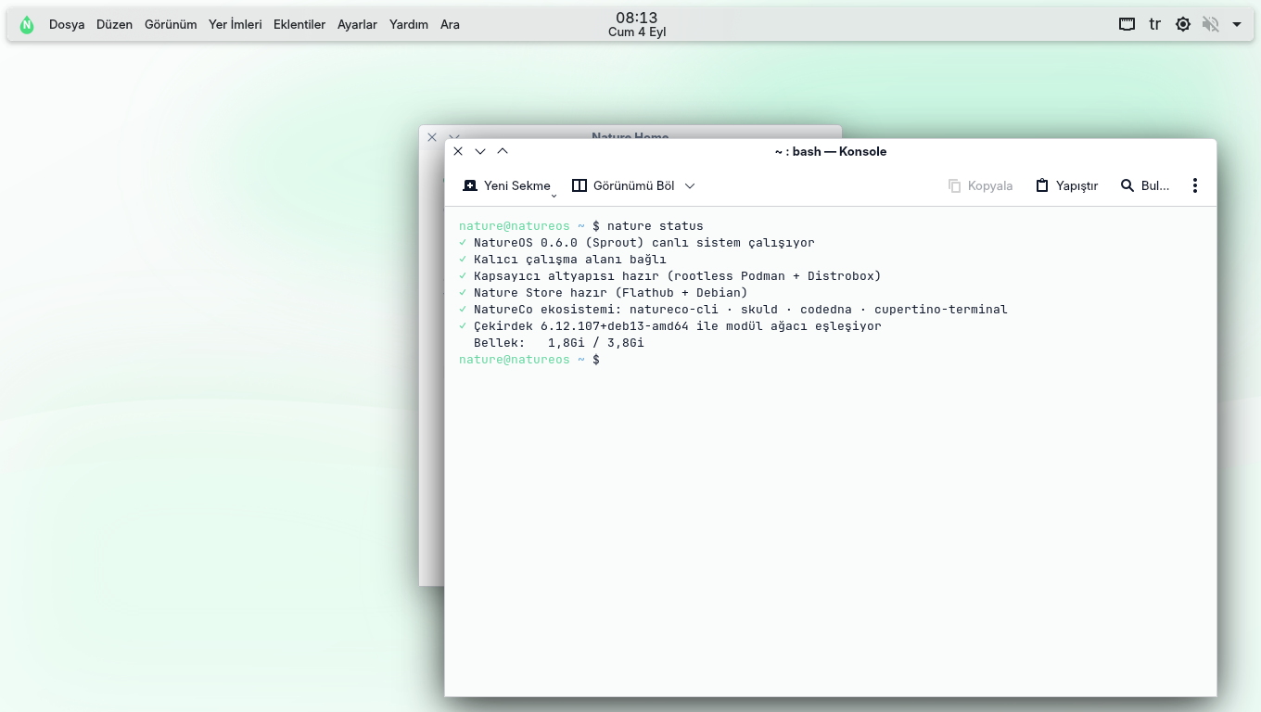Click the Yapıştır paste button
The width and height of the screenshot is (1261, 712).
[1066, 185]
